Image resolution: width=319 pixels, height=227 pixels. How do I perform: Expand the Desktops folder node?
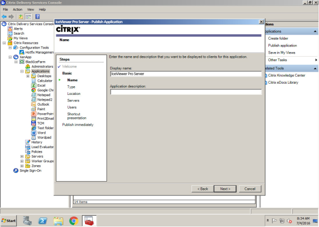coord(28,76)
